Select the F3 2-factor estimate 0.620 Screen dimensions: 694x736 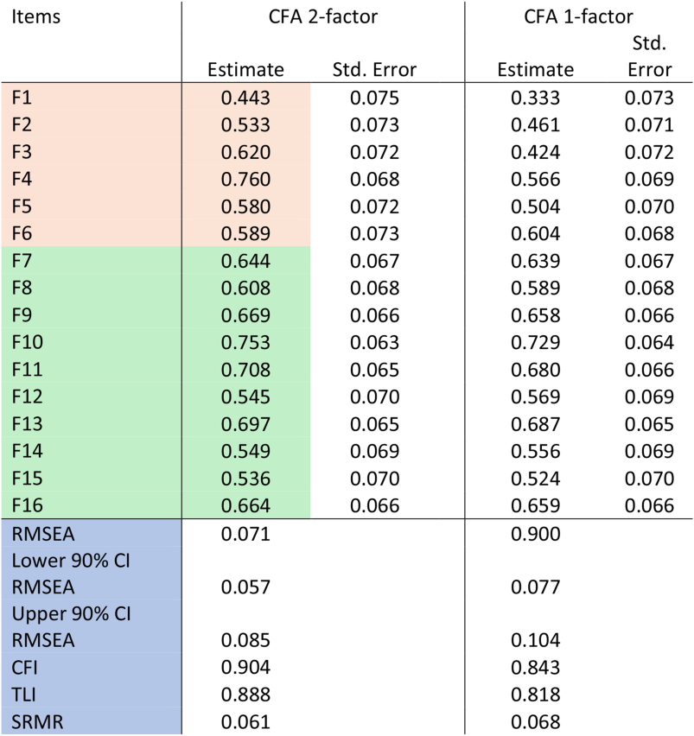[245, 152]
